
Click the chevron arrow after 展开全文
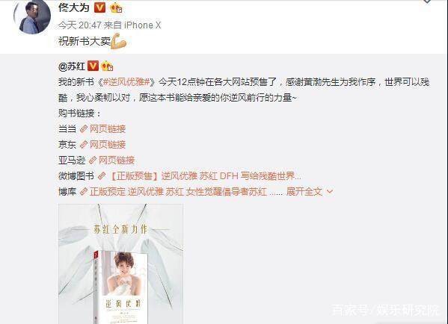(x=330, y=192)
